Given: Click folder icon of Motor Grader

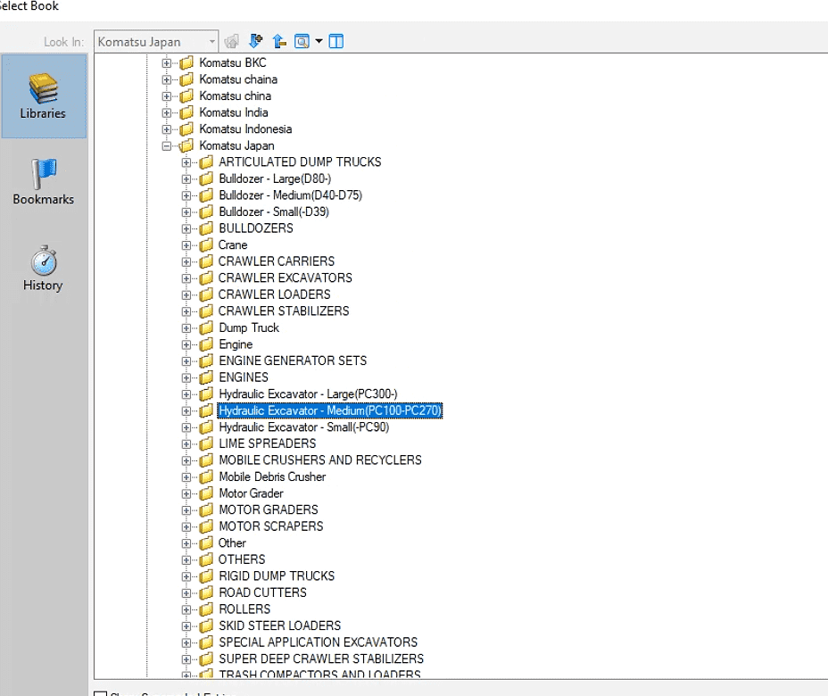Looking at the screenshot, I should point(206,493).
